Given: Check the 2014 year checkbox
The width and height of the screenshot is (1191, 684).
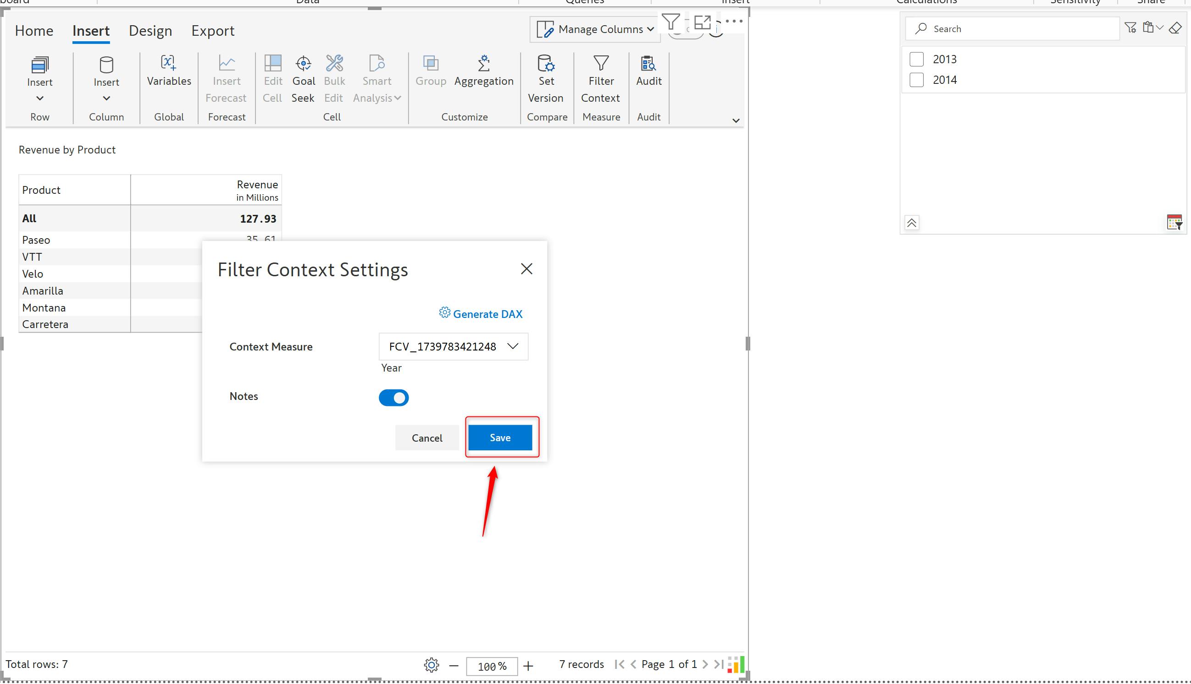Looking at the screenshot, I should click(916, 80).
